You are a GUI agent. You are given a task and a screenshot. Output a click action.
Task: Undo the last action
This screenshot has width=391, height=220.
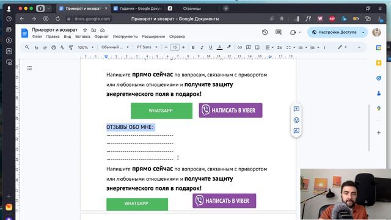tap(37, 48)
